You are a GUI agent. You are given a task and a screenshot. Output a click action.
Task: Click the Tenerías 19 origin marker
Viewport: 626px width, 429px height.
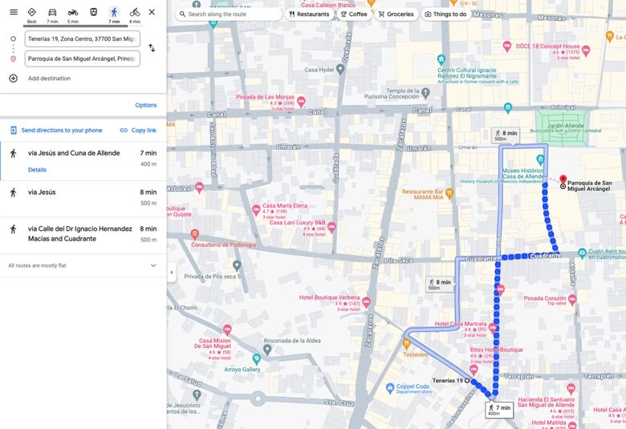[467, 381]
